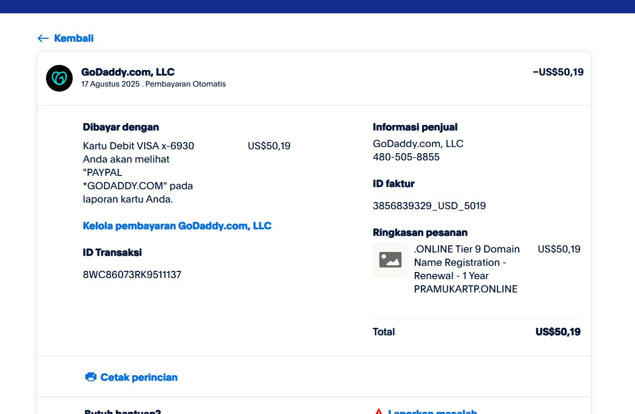Click the 17 Agustus 2025 date line
The height and width of the screenshot is (414, 635).
(x=153, y=84)
